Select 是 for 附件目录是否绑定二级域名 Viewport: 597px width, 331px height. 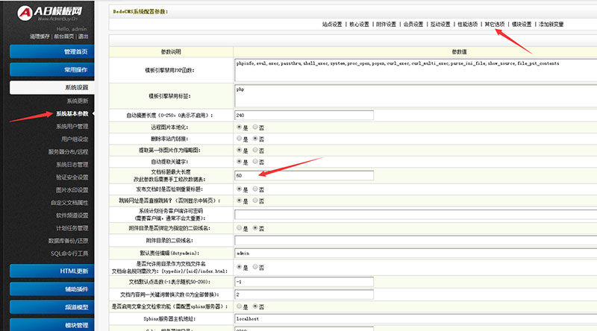coord(239,227)
